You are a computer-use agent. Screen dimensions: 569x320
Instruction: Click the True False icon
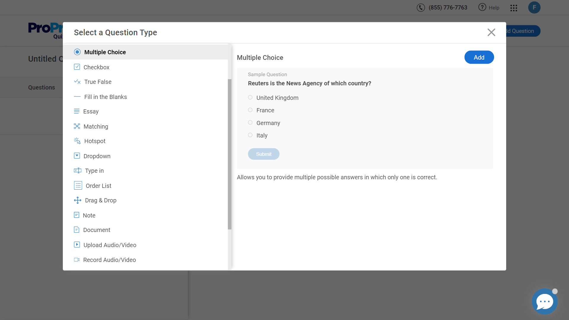(x=77, y=82)
